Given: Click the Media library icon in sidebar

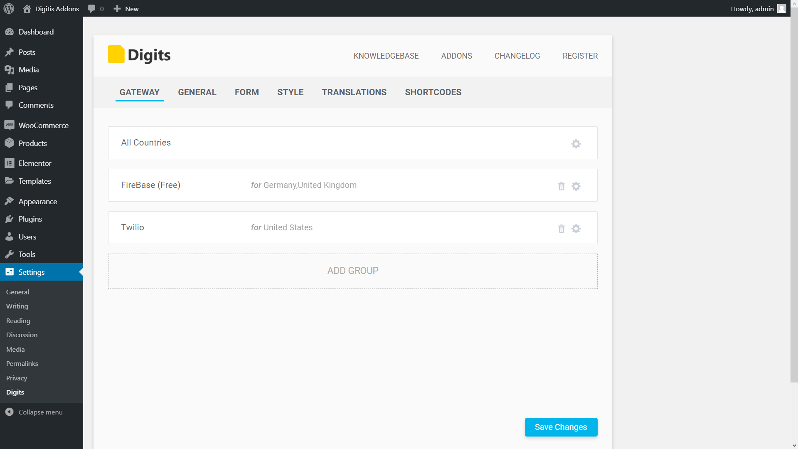Looking at the screenshot, I should pyautogui.click(x=9, y=70).
